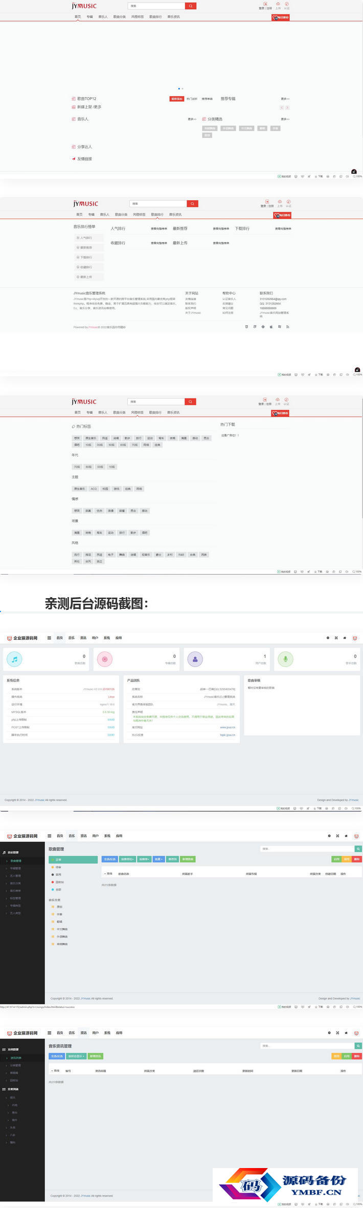Click the fullscreen icon on the admin dashboard
Viewport: 363px width, 1208px height.
336,638
